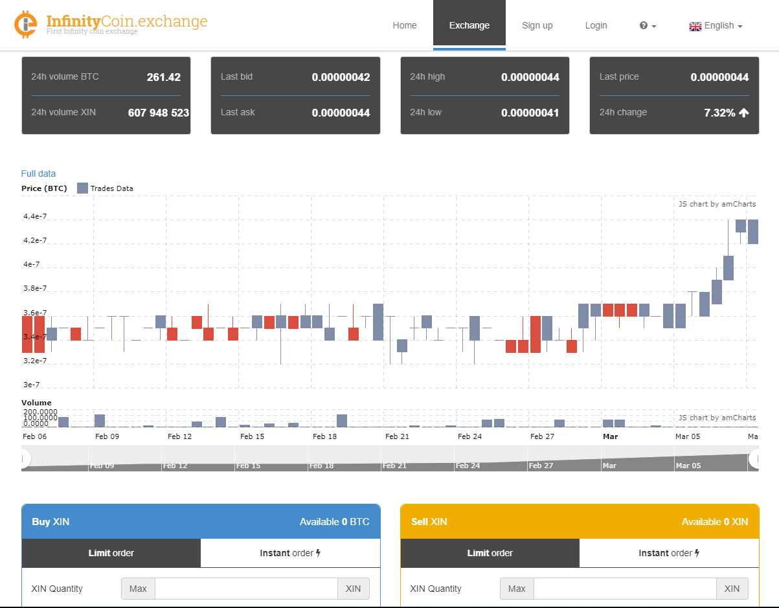Go to the Home menu item
The width and height of the screenshot is (779, 608).
pos(405,25)
